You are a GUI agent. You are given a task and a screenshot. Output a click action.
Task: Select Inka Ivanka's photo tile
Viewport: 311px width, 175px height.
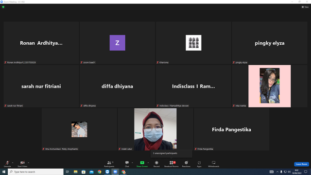click(270, 86)
